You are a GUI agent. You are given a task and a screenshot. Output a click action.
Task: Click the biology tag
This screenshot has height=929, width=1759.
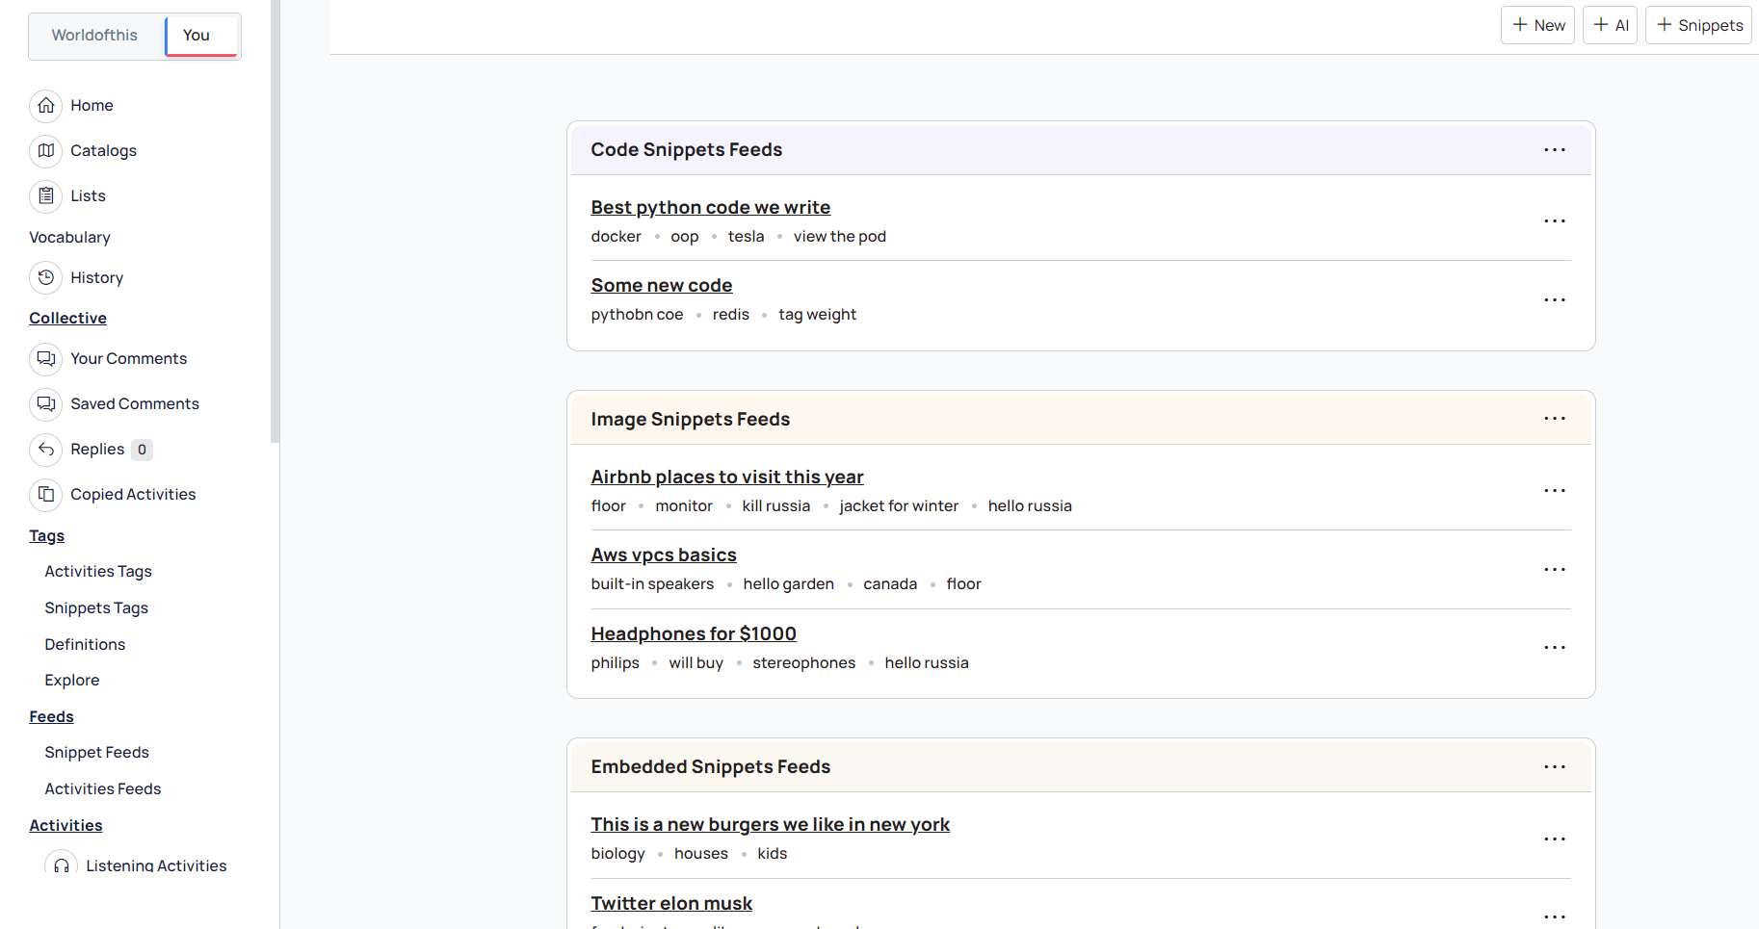(x=617, y=854)
